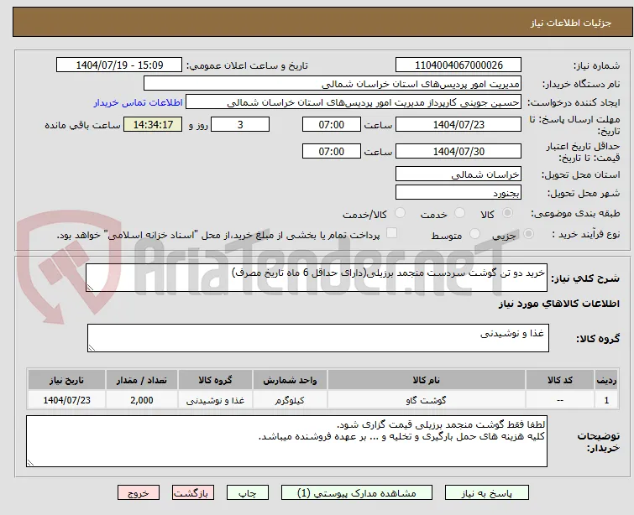Select the متوسط purchase type radio

[474, 234]
